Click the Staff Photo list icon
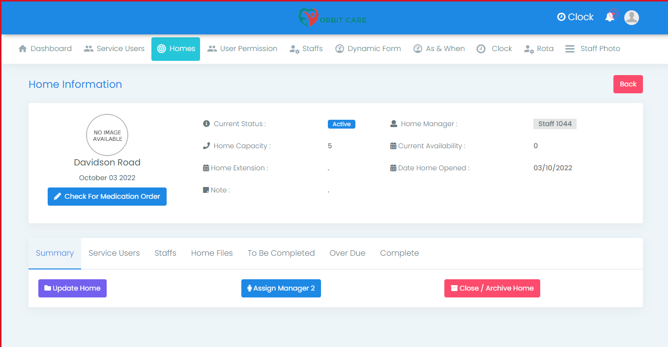 coord(570,48)
